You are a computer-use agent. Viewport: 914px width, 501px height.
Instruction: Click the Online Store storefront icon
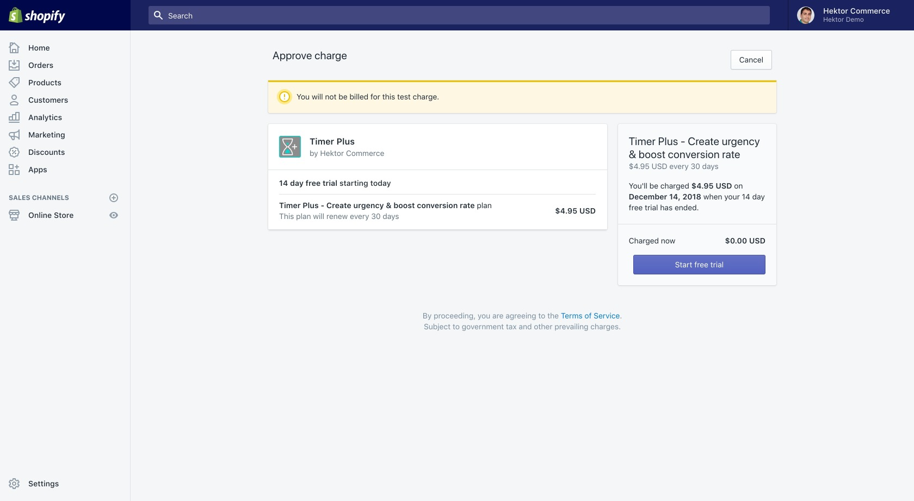[14, 215]
